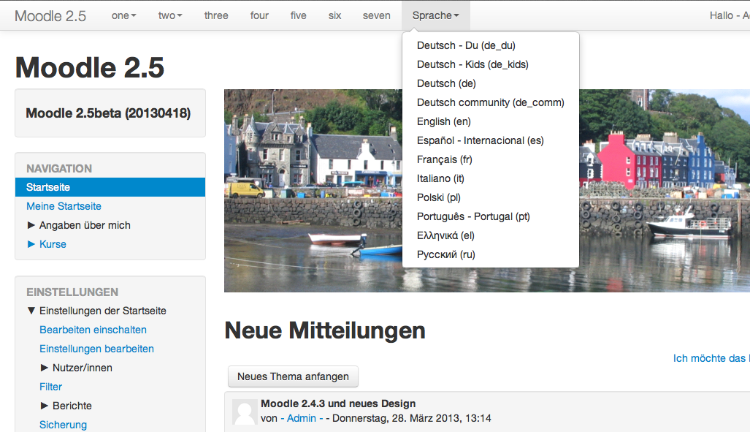Click the Nutzer/innen tree item

click(83, 368)
